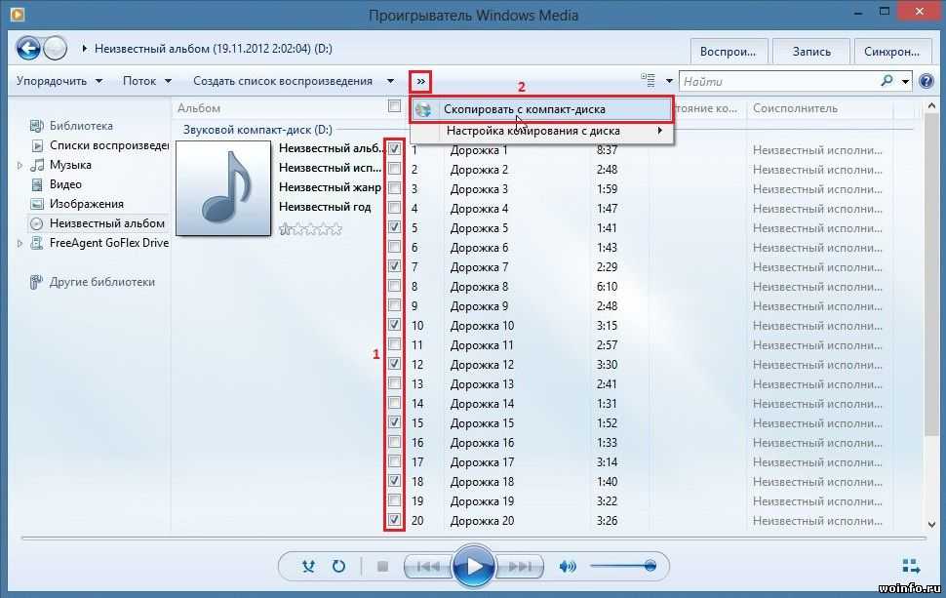Switch to Now Playing mode icon
This screenshot has width=946, height=598.
pyautogui.click(x=911, y=566)
